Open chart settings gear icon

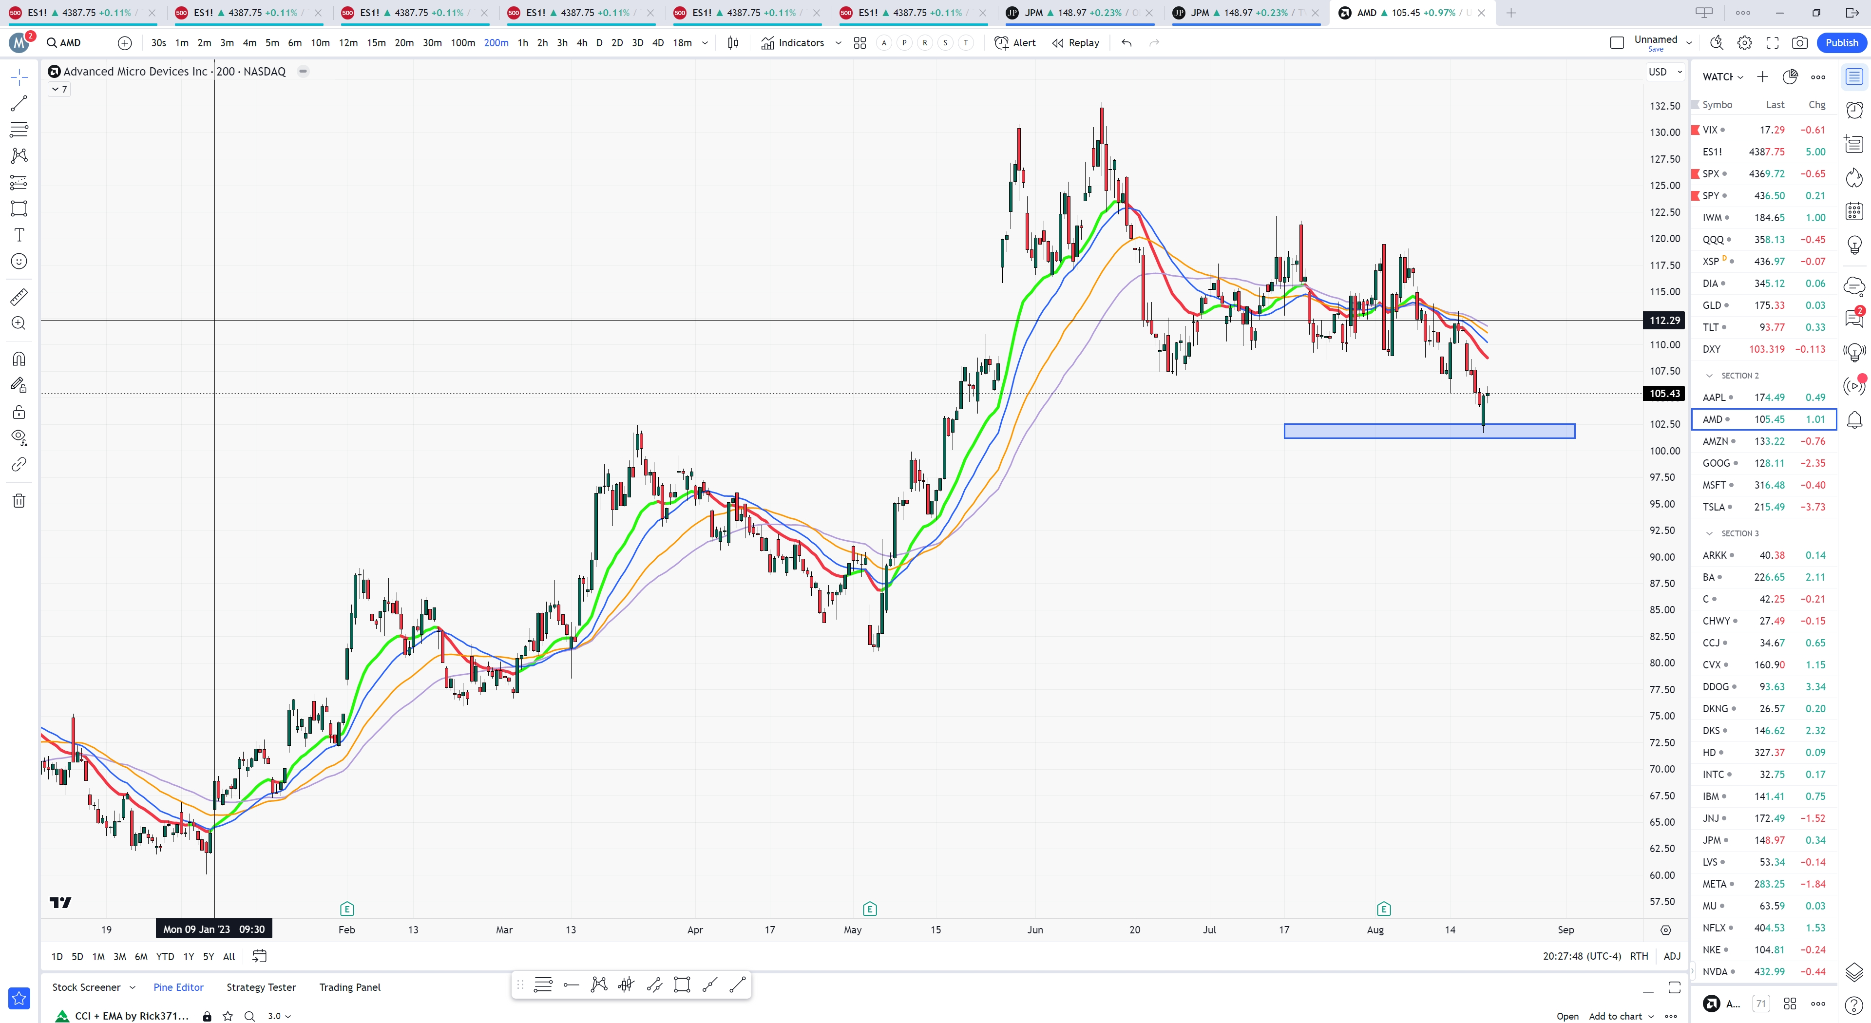(1745, 43)
